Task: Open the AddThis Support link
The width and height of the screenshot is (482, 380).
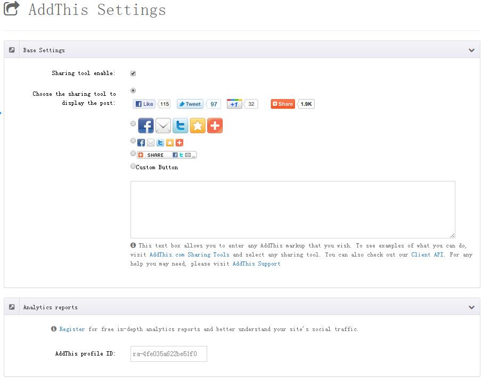Action: (256, 263)
